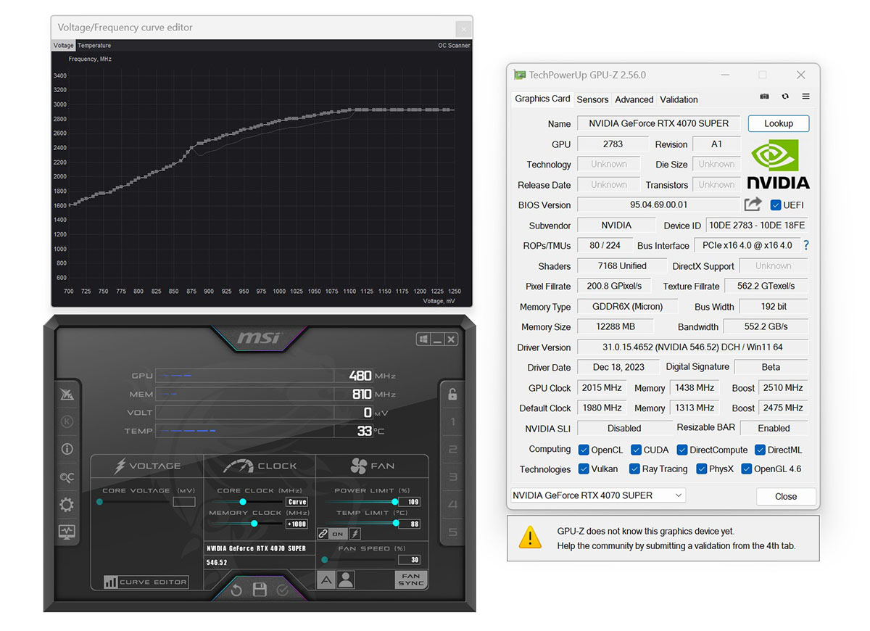Viewport: 870px width, 631px height.
Task: Toggle the CUDA checkbox
Action: pos(636,450)
